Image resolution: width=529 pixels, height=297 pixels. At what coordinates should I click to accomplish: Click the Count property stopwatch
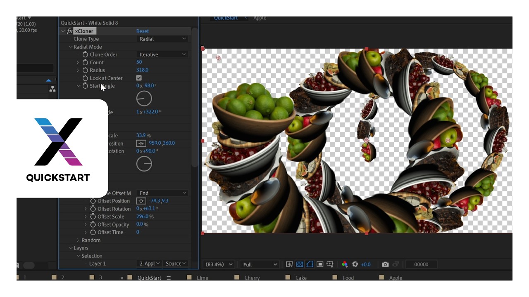point(86,62)
